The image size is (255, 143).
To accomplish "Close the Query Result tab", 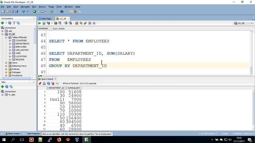I will click(55, 79).
